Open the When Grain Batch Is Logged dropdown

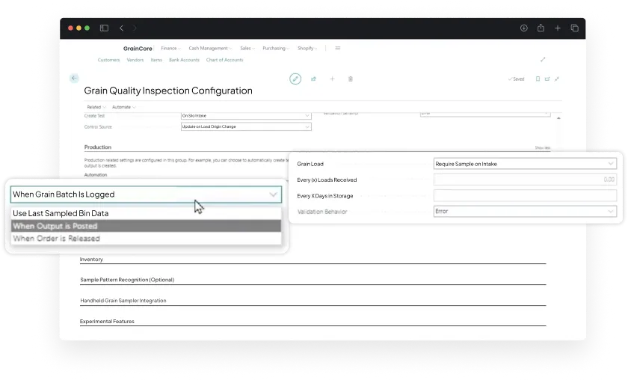(145, 194)
